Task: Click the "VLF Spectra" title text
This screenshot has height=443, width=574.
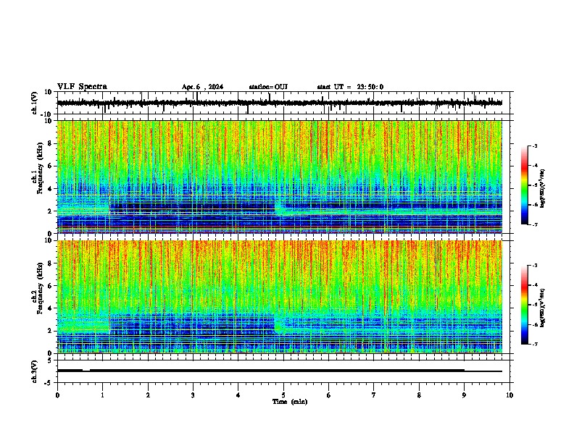Action: click(82, 87)
